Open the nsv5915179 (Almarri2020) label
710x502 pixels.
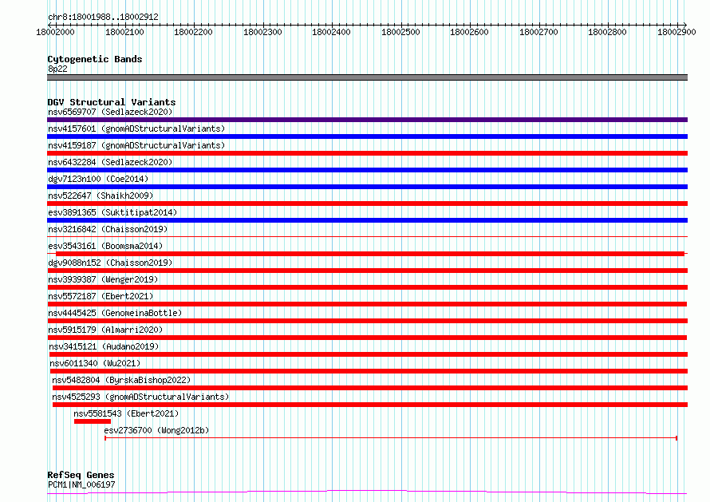pos(105,330)
